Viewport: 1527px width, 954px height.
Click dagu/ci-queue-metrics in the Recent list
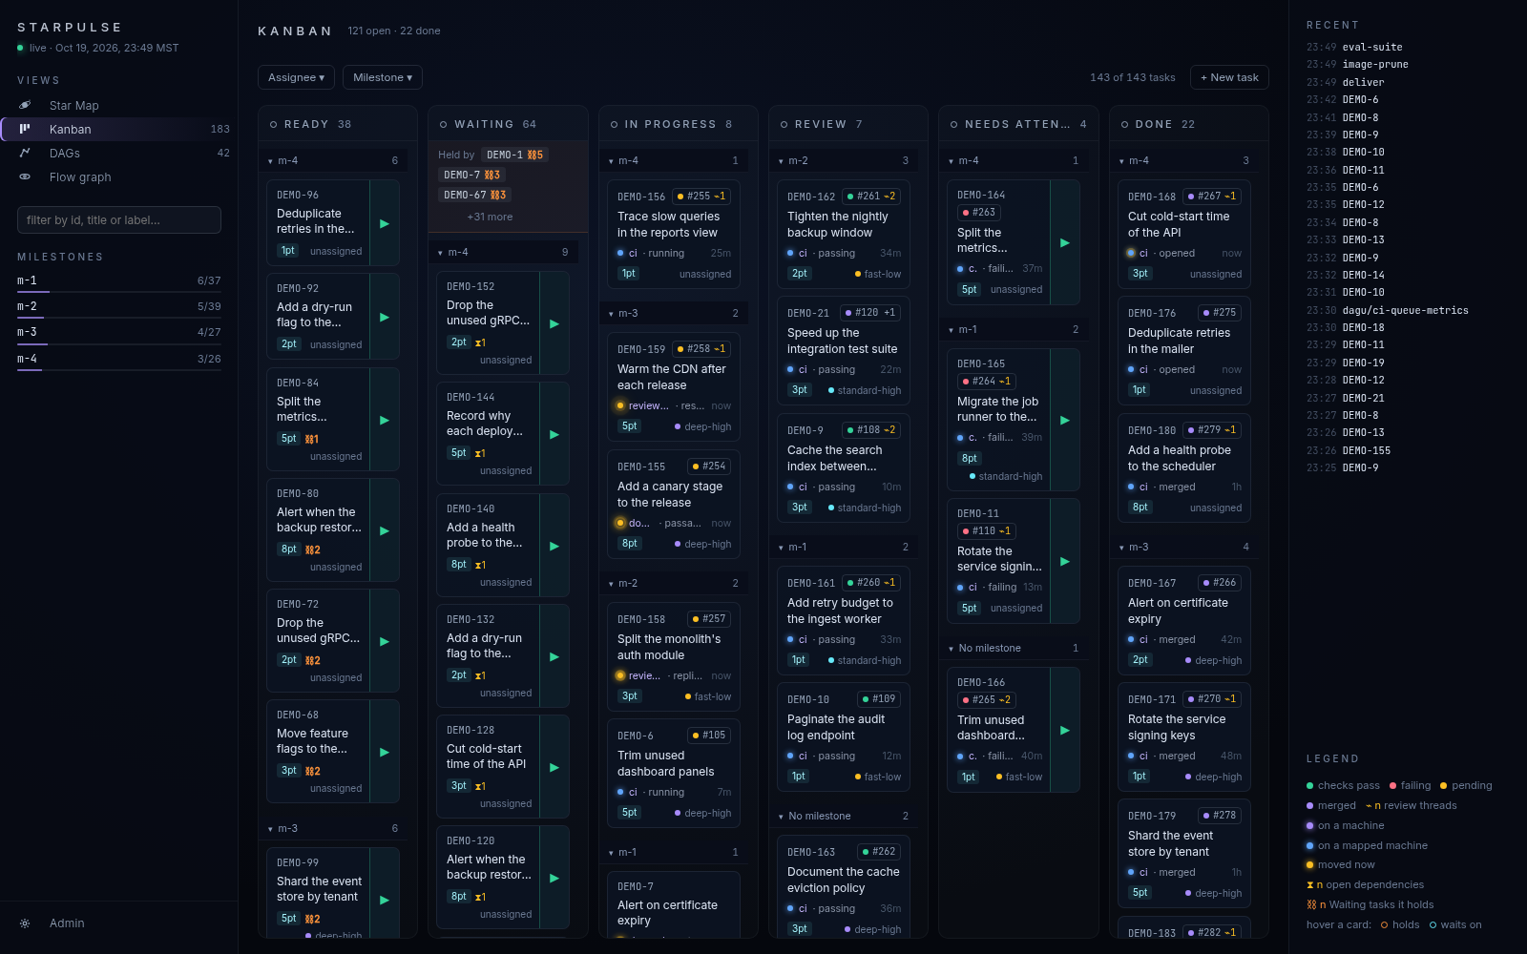pos(1405,310)
